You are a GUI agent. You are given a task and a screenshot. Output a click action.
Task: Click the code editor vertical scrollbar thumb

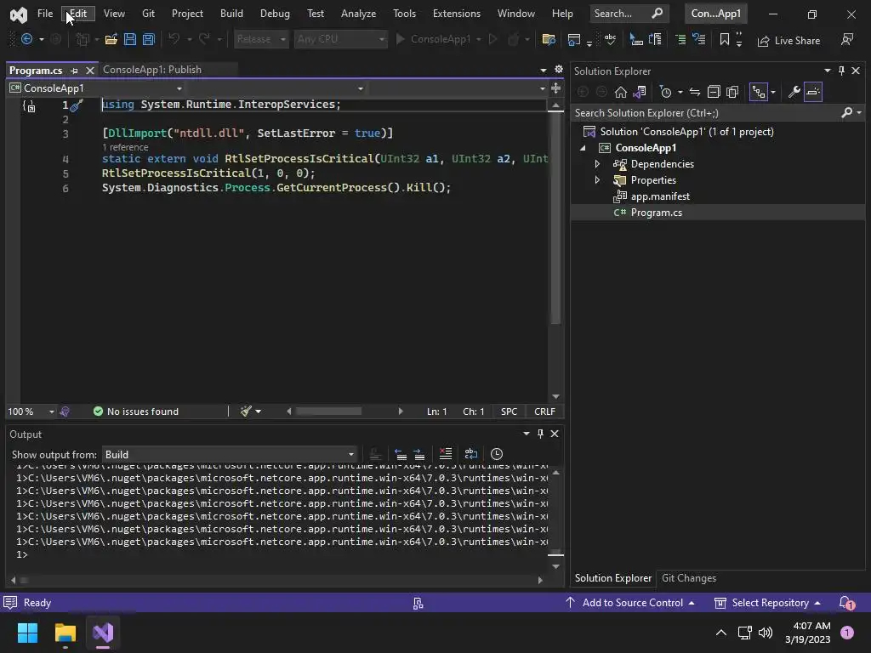click(555, 218)
